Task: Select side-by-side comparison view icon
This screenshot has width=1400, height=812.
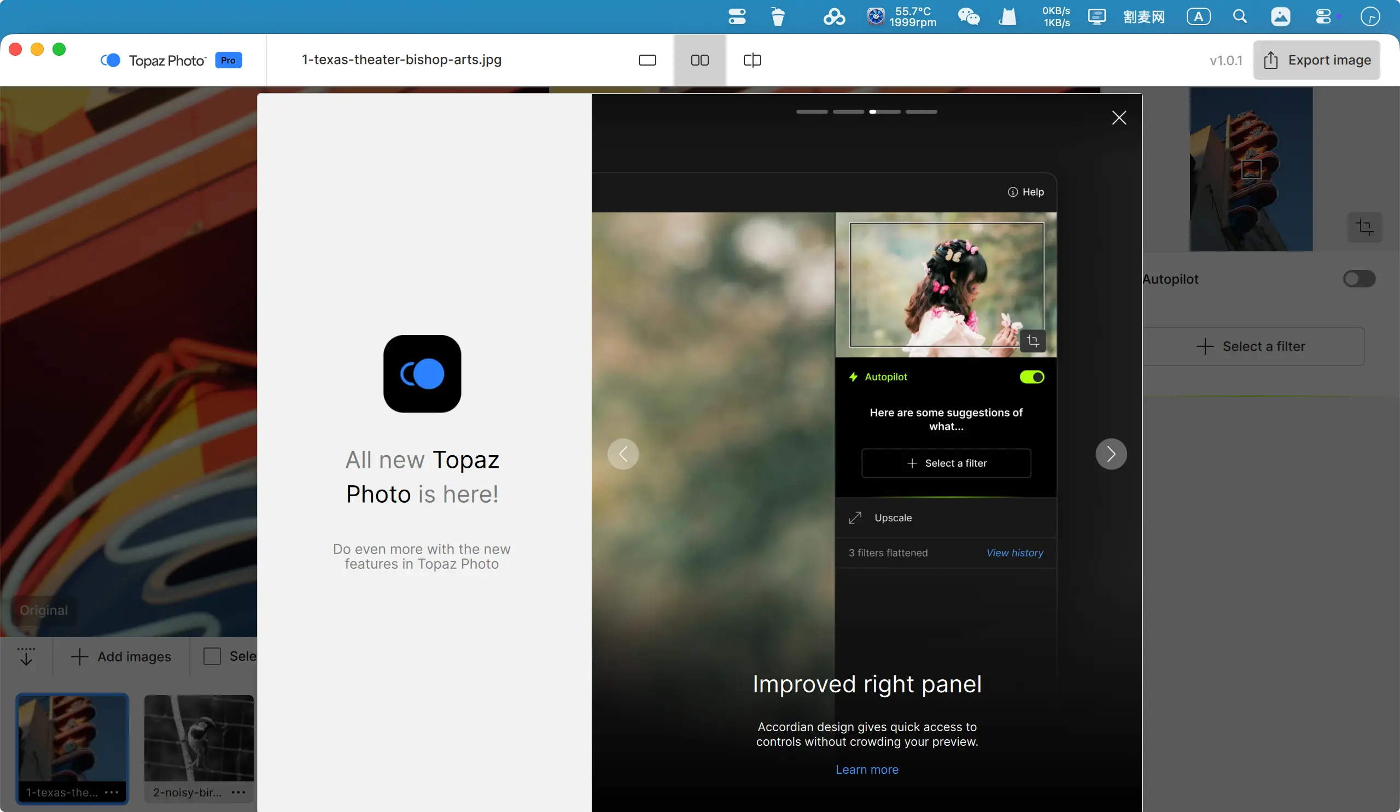Action: [699, 60]
